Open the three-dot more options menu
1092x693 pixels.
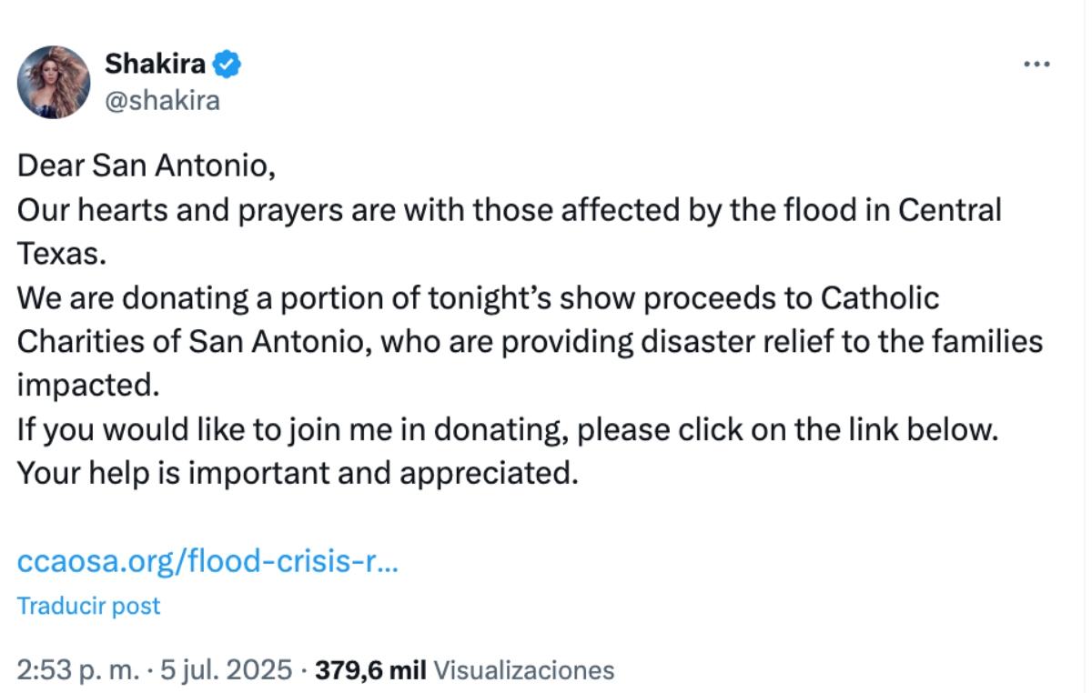pos(1037,65)
